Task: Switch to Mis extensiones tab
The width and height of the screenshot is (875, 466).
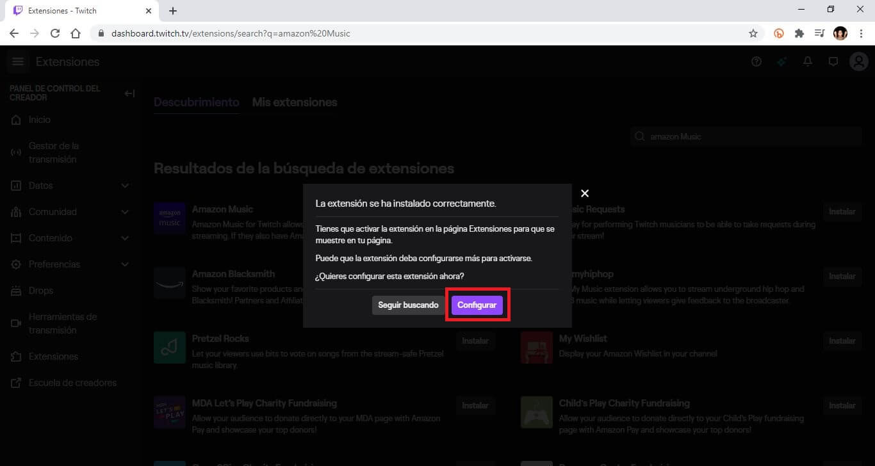Action: [295, 102]
